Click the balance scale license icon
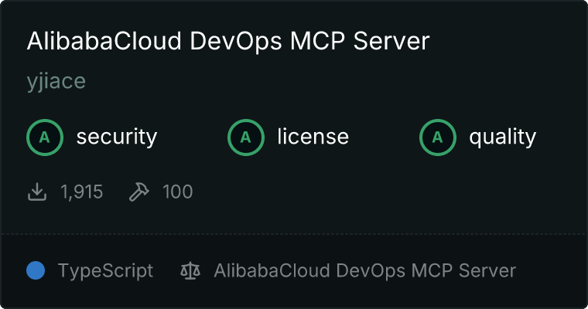 [190, 271]
